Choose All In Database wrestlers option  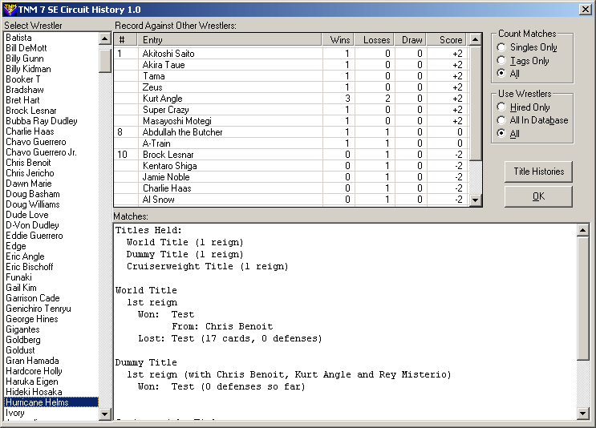tap(502, 120)
